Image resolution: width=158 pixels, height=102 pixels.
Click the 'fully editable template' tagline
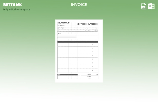pos(16,9)
